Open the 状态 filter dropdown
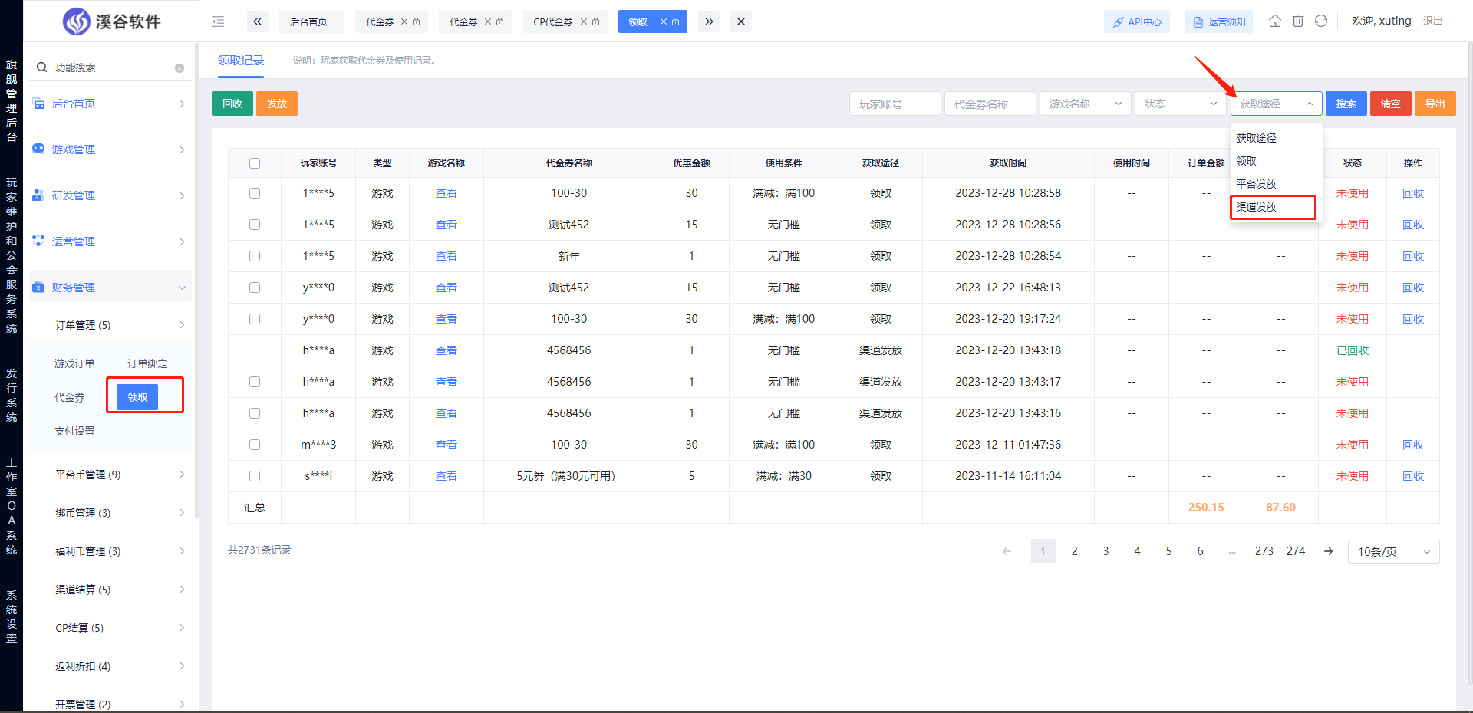1473x713 pixels. click(1181, 103)
